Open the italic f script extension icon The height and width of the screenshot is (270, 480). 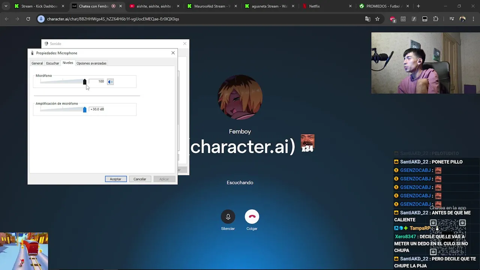tap(414, 19)
